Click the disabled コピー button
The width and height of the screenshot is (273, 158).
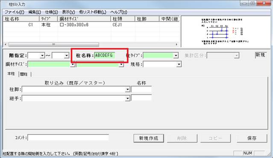(216, 138)
